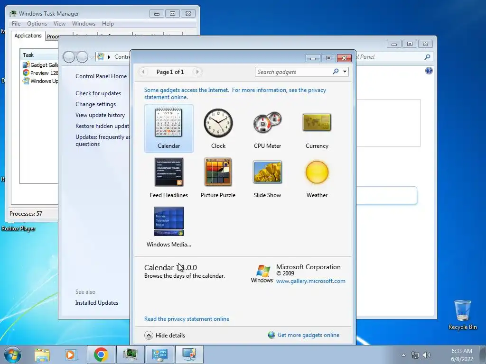Select the Calendar gadget

tap(168, 128)
